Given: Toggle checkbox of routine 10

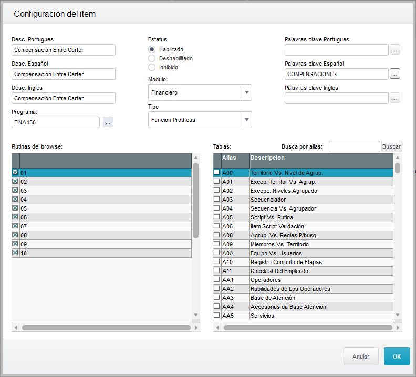Looking at the screenshot, I should tap(15, 253).
